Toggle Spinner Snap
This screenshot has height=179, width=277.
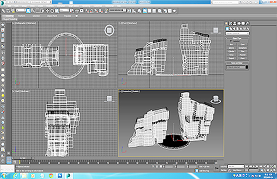[101, 11]
